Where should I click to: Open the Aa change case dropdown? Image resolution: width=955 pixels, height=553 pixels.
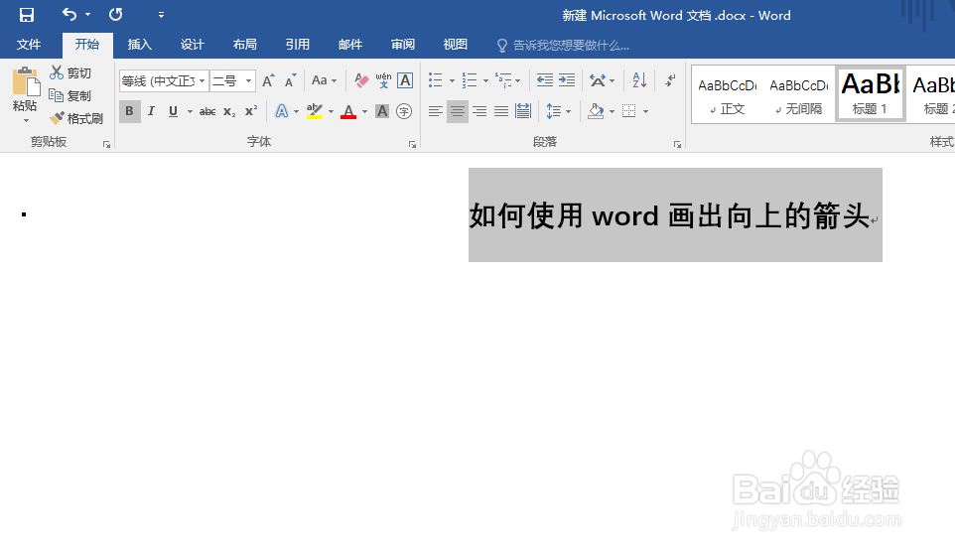tap(324, 80)
